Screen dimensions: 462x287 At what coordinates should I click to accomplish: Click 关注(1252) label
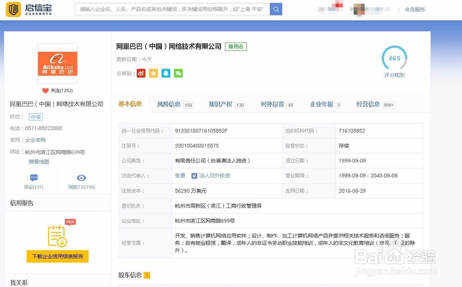[61, 90]
